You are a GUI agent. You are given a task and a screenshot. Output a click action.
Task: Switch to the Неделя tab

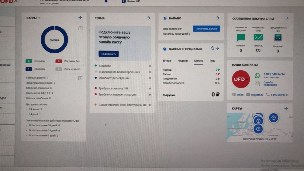click(182, 61)
